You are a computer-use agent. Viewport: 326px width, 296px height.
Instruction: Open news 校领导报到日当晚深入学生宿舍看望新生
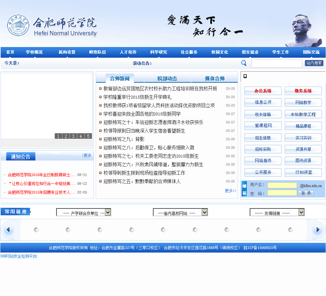click(x=144, y=131)
